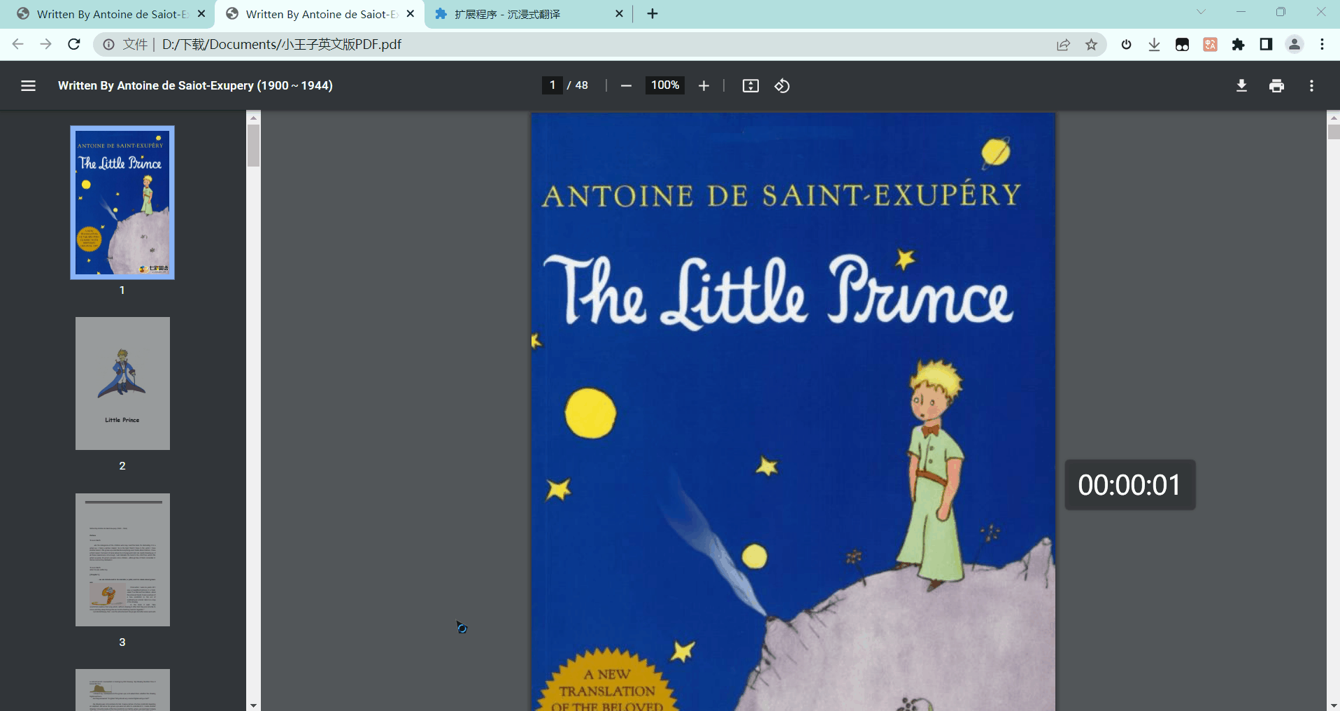Share this page icon
Image resolution: width=1340 pixels, height=711 pixels.
pyautogui.click(x=1063, y=45)
